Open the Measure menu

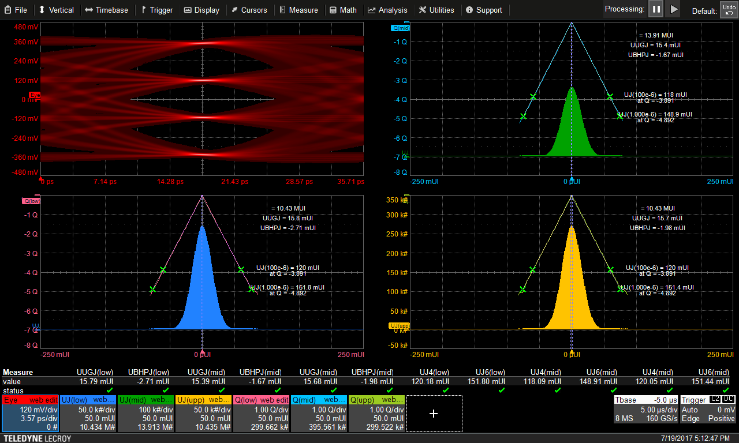[x=298, y=10]
